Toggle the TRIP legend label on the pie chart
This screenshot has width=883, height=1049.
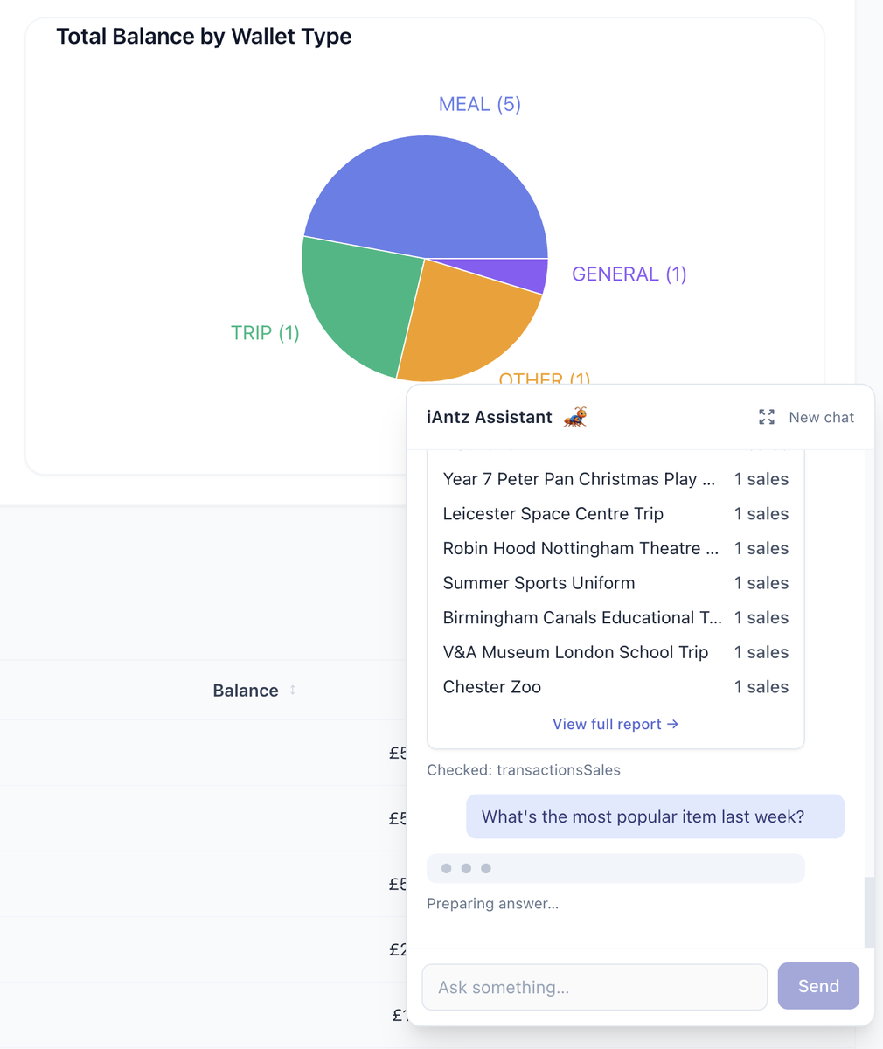point(265,333)
